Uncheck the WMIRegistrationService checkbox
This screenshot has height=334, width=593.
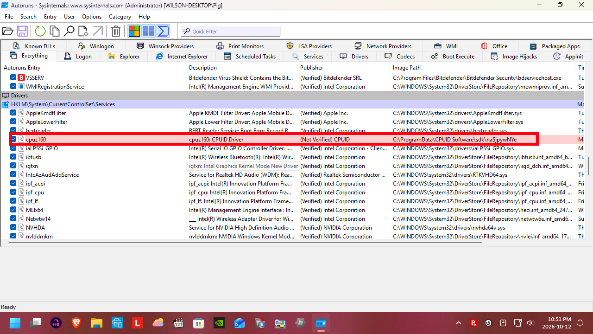(13, 87)
